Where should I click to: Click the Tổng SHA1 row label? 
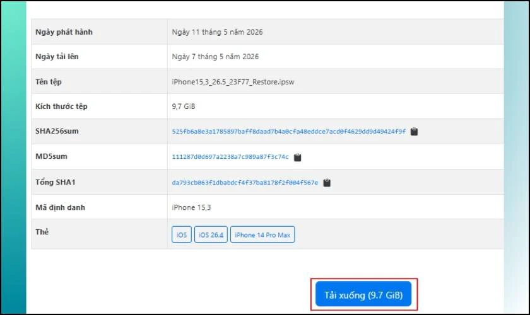tap(56, 182)
